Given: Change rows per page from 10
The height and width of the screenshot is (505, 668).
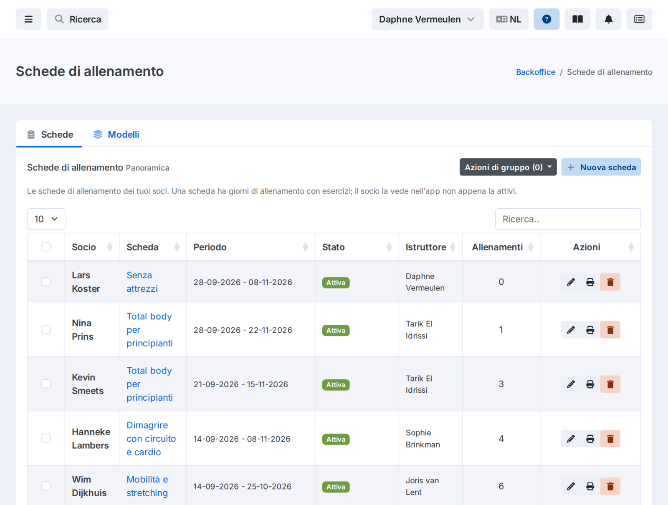Looking at the screenshot, I should tap(46, 219).
